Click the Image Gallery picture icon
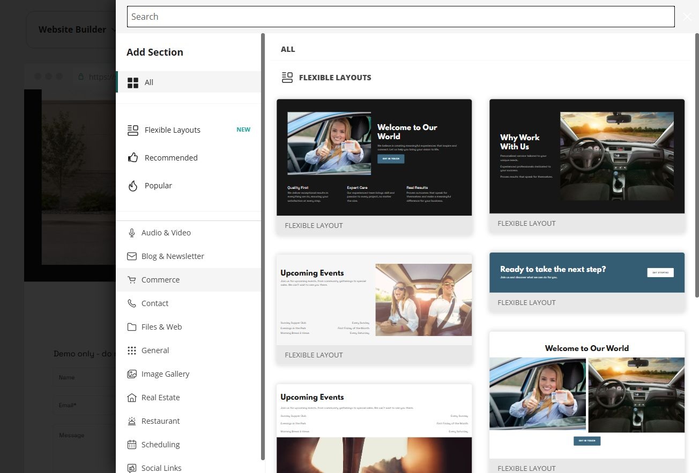The height and width of the screenshot is (473, 699). click(132, 374)
